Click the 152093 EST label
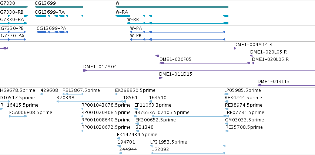 click(160, 149)
